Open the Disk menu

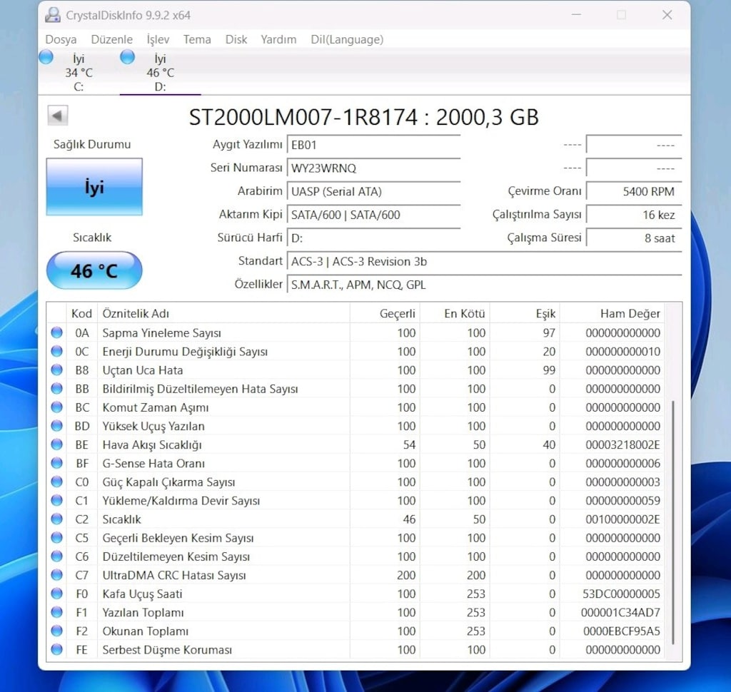tap(236, 40)
